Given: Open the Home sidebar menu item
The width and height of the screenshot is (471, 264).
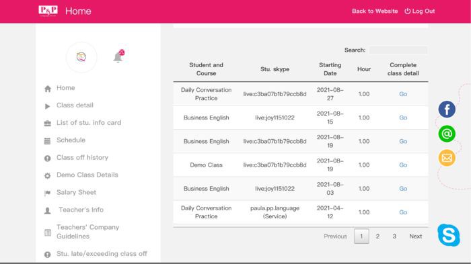Looking at the screenshot, I should (x=66, y=87).
